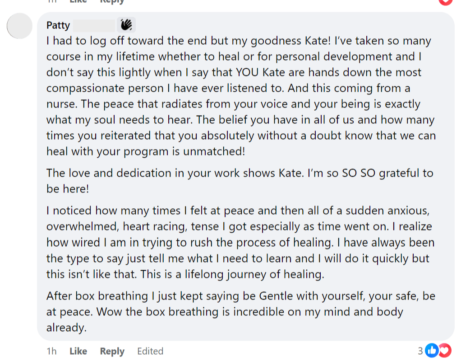Open Patty's profile from her name
The image size is (461, 361).
[x=58, y=25]
